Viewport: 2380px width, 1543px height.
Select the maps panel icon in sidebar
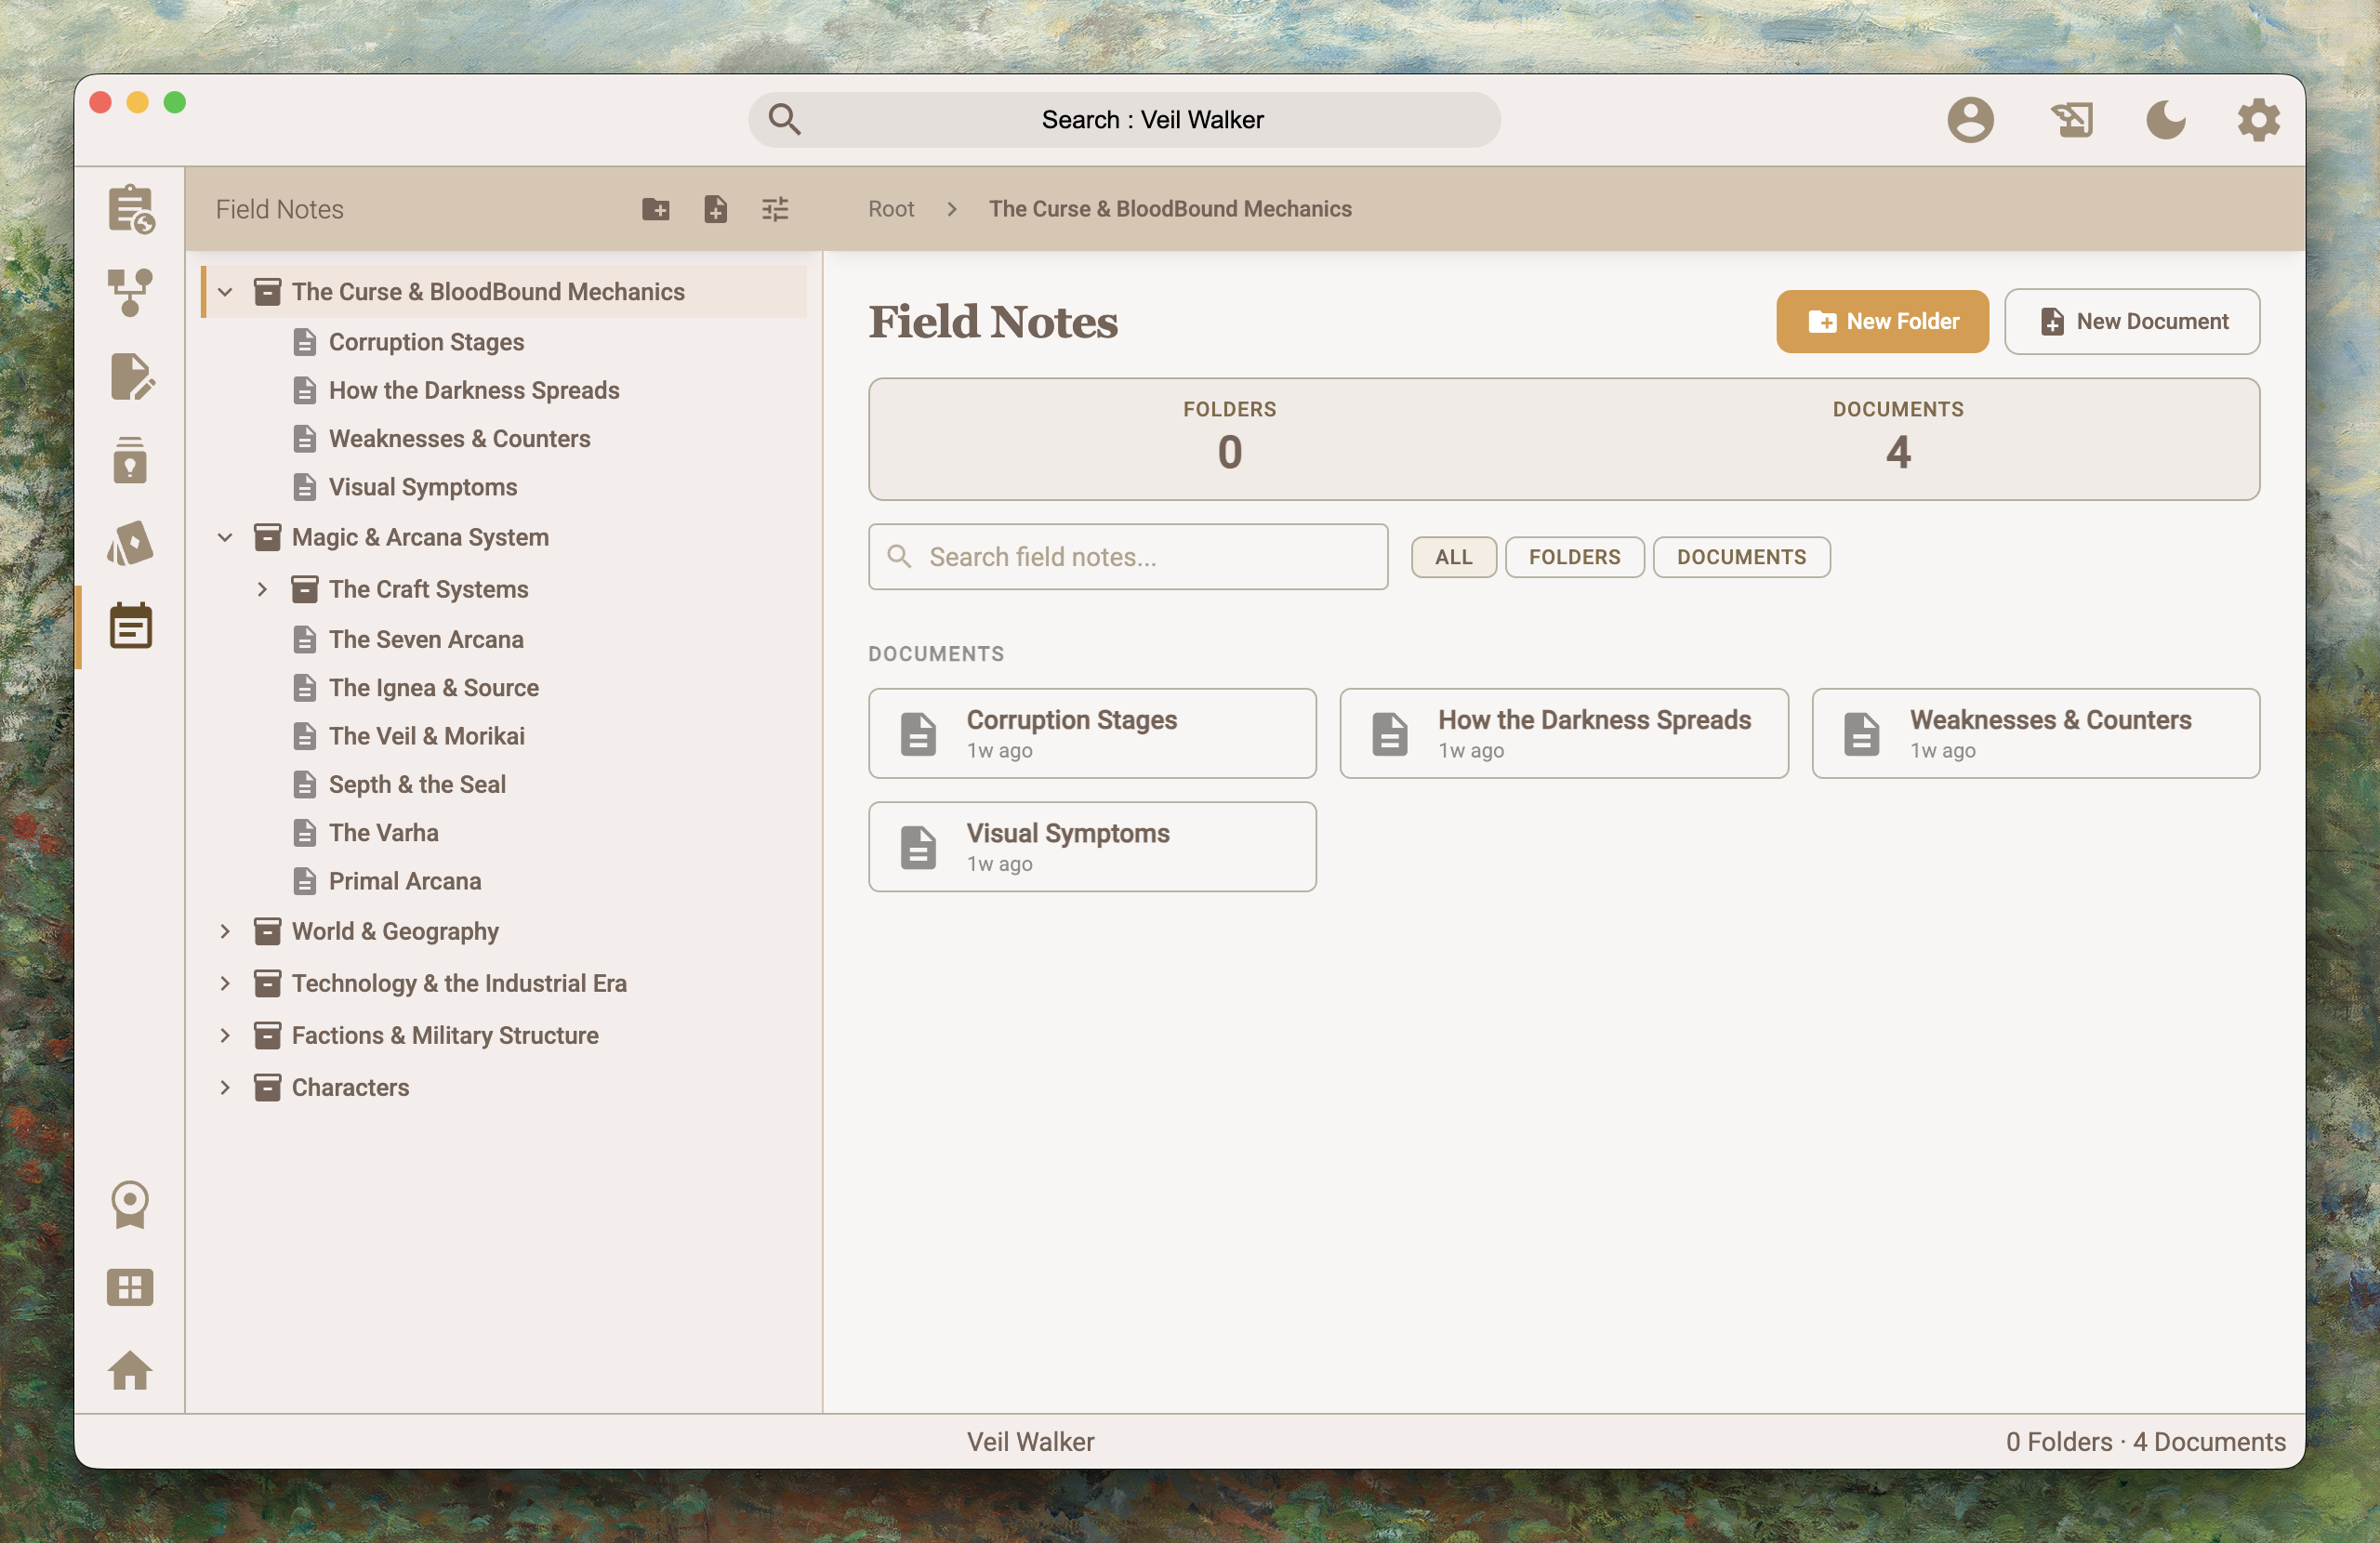coord(131,541)
